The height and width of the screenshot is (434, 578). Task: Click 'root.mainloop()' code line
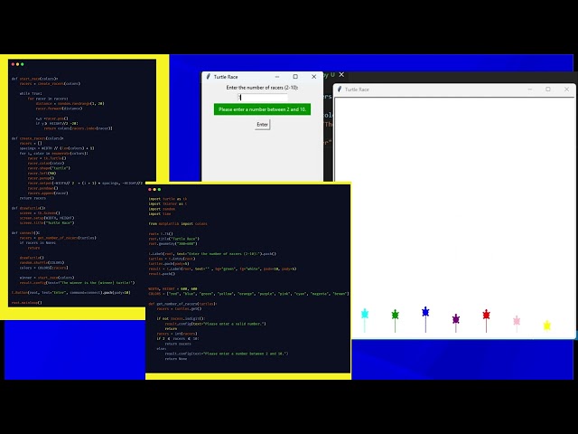click(26, 303)
